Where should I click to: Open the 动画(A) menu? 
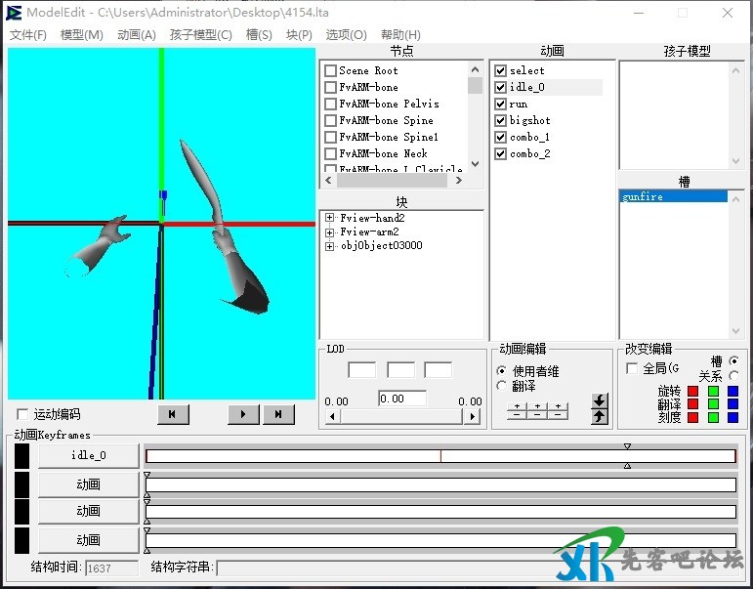pyautogui.click(x=136, y=35)
